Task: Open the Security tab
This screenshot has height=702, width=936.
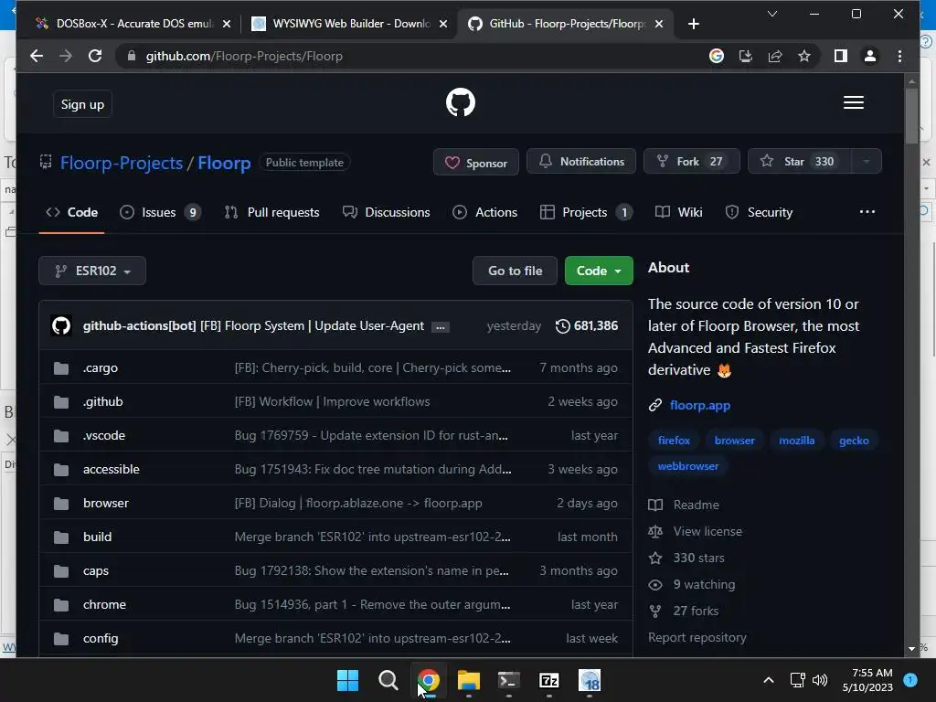Action: pyautogui.click(x=759, y=212)
